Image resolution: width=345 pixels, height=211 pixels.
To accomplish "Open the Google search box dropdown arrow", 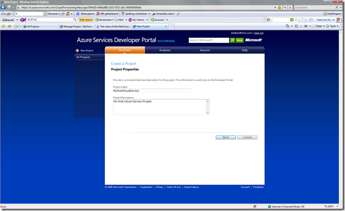I will [45, 14].
